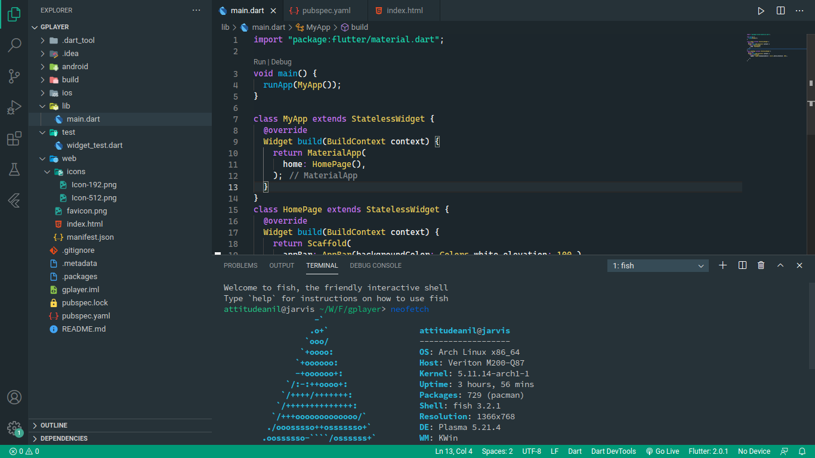
Task: Open Icon-192.png in the explorer
Action: click(x=120, y=184)
